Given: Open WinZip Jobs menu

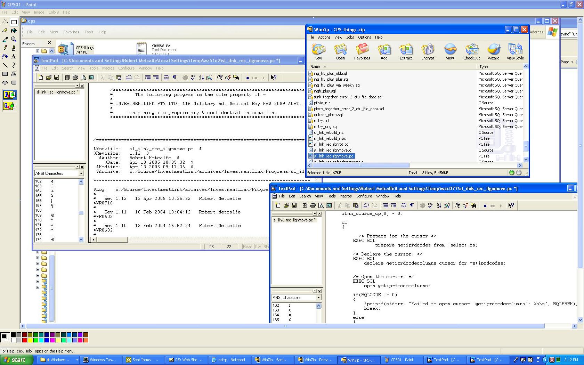Looking at the screenshot, I should coord(350,37).
